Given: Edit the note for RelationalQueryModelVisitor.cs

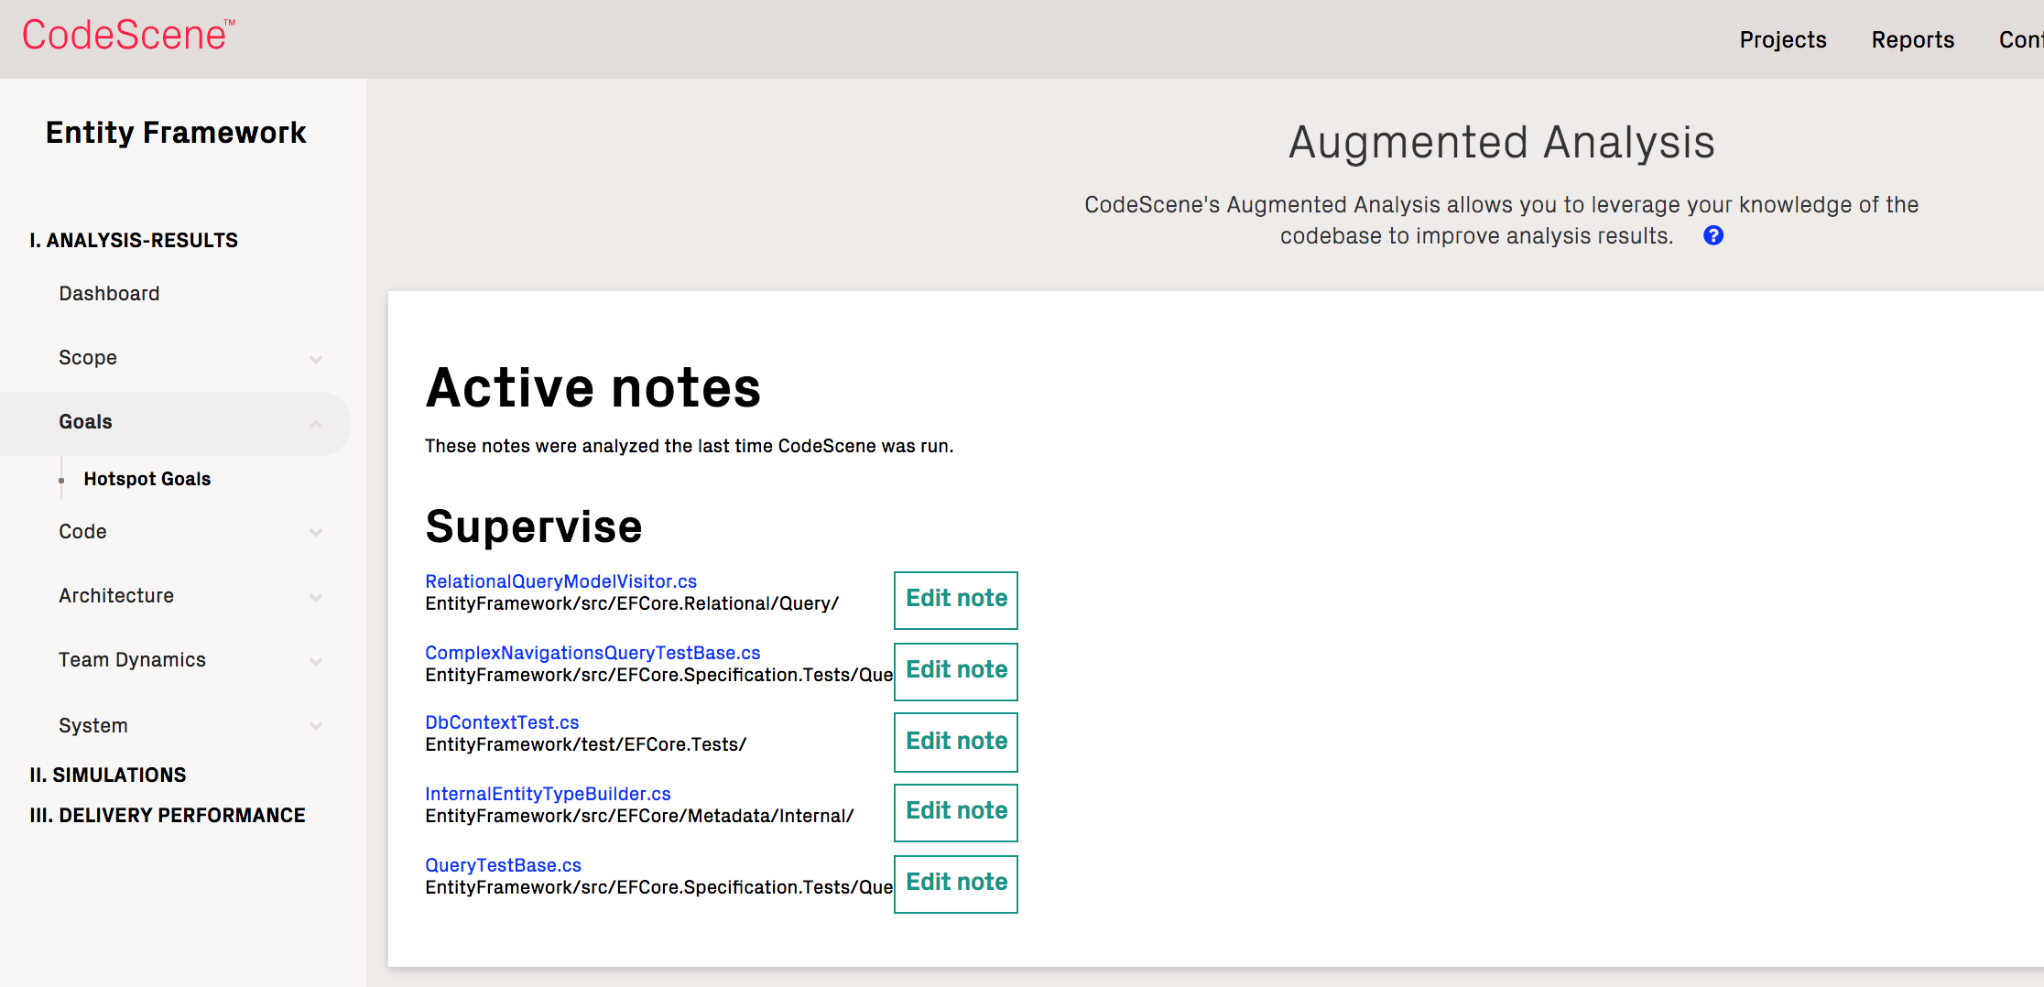Looking at the screenshot, I should point(955,600).
